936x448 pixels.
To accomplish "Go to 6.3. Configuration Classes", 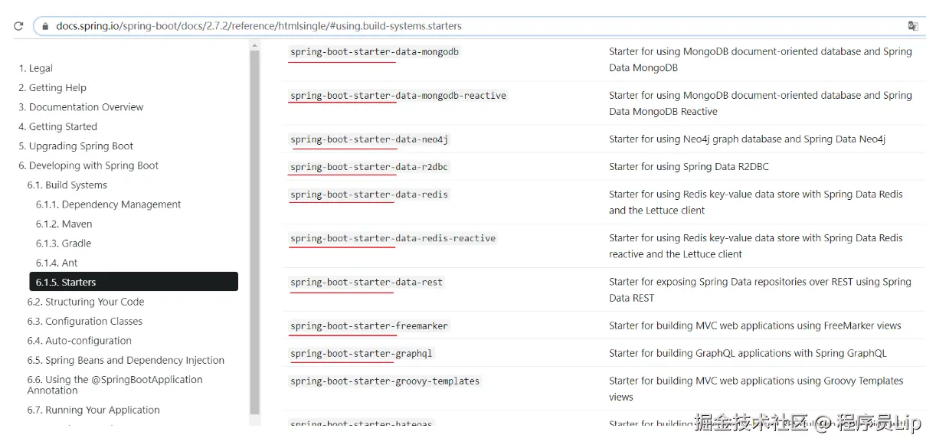I will tap(85, 322).
